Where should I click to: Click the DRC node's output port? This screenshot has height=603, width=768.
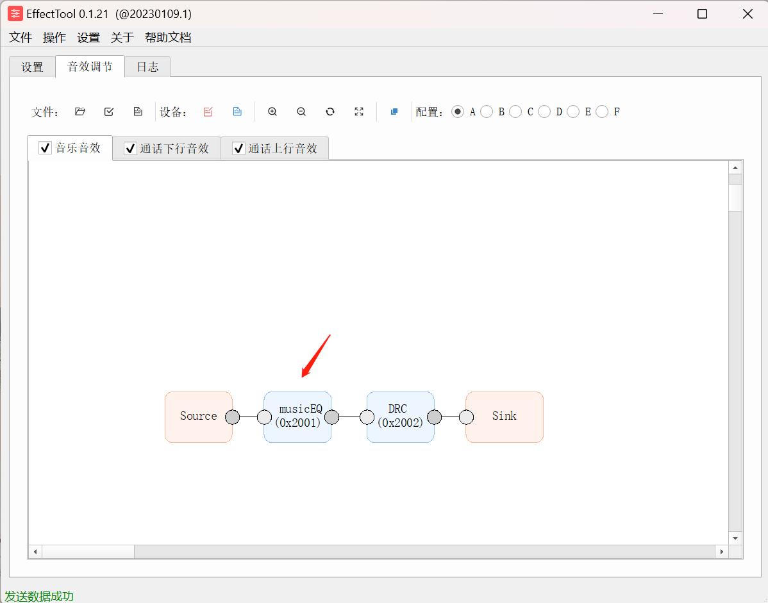click(435, 417)
